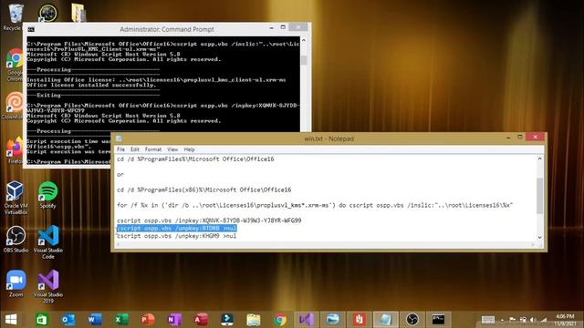Open PowerPoint from the taskbar
584x328 pixels.
(x=148, y=319)
